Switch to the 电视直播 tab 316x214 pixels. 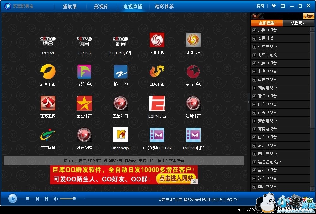pos(133,6)
